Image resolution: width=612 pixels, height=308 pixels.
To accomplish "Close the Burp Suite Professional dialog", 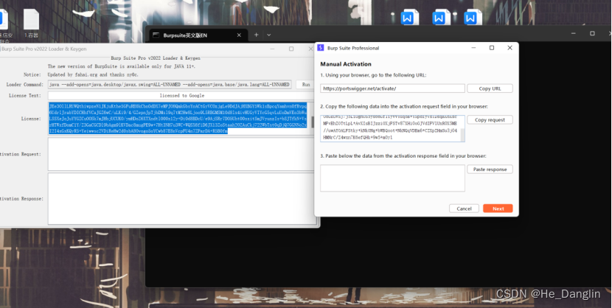I will tap(510, 48).
